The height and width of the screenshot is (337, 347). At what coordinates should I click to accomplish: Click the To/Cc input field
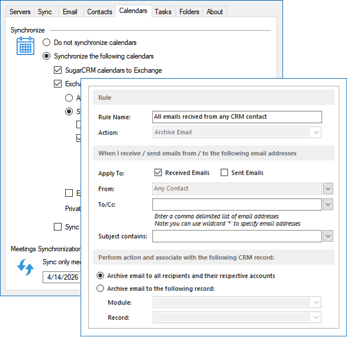(x=237, y=205)
